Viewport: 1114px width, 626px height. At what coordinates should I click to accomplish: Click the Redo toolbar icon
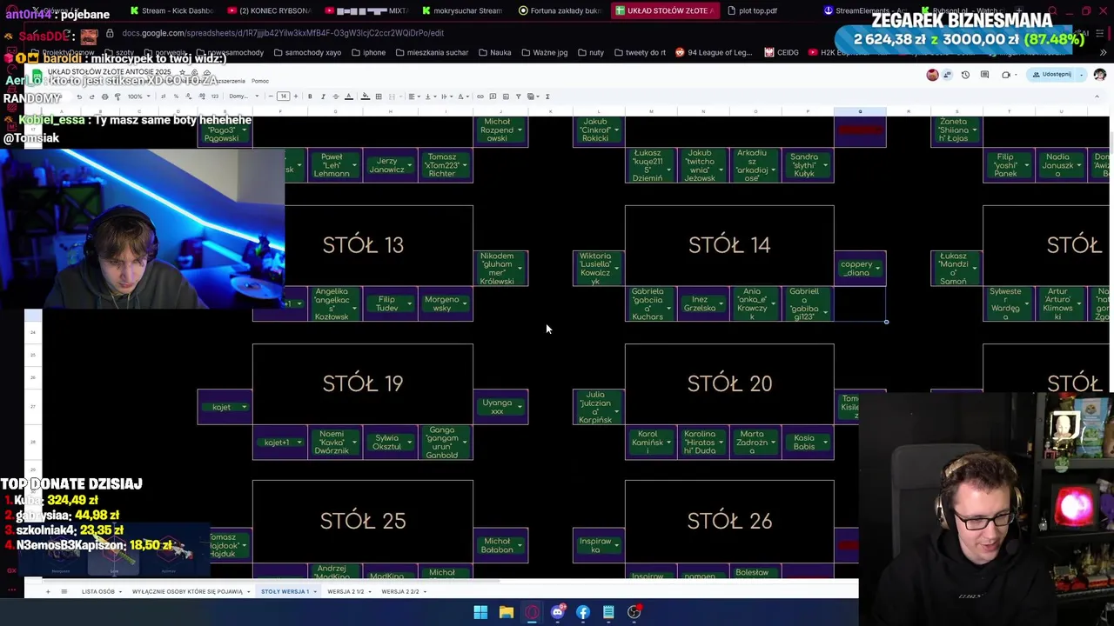pyautogui.click(x=91, y=97)
